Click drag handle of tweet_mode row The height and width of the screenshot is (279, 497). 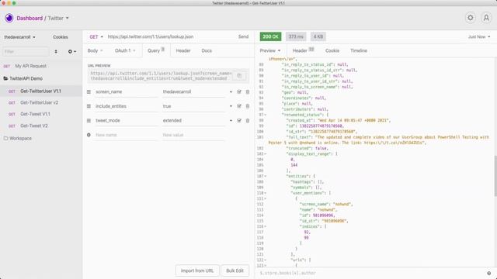(89, 121)
